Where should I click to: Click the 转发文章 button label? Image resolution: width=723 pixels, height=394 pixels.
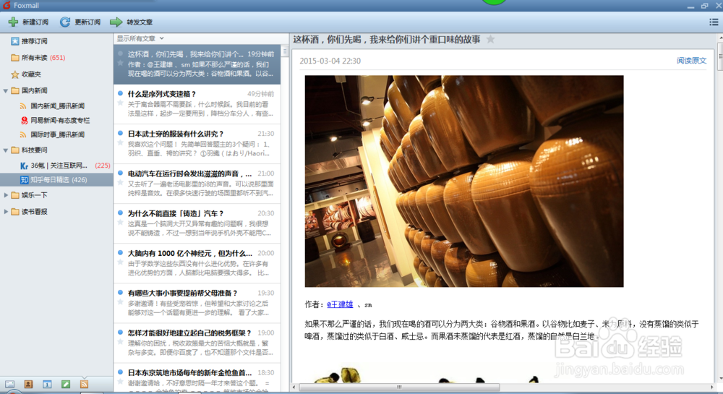tap(140, 22)
